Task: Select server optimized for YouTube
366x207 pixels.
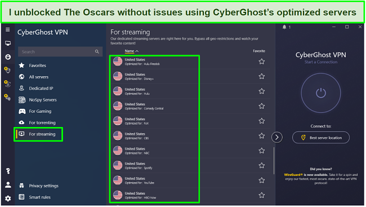Action: [x=190, y=180]
